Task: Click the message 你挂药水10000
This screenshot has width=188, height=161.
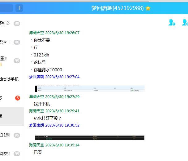Action: tap(48, 70)
